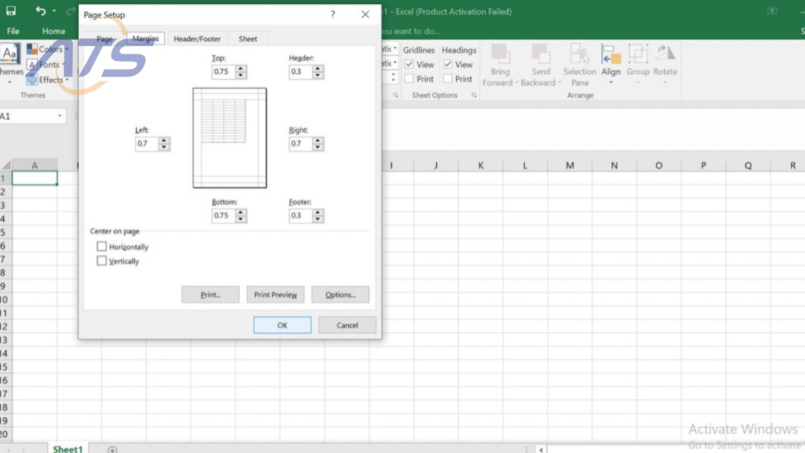Click OK to apply margin settings
The height and width of the screenshot is (453, 805).
(282, 325)
